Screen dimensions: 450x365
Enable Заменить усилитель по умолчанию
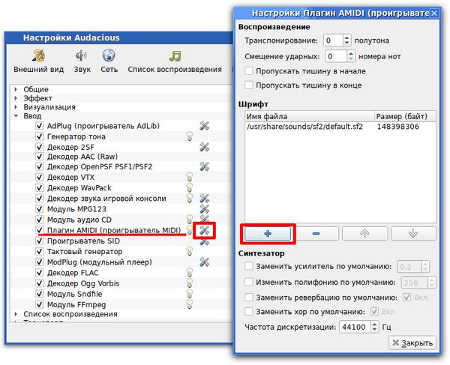click(249, 266)
